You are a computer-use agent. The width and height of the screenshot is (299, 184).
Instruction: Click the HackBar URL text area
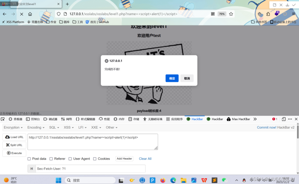[x=93, y=142]
